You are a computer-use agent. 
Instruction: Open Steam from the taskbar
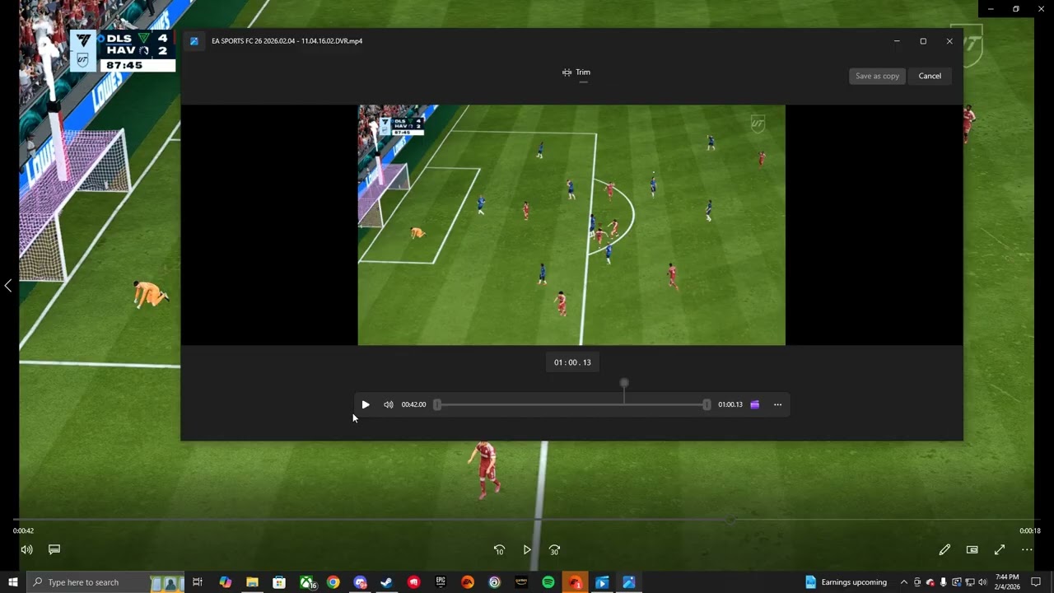click(x=386, y=582)
